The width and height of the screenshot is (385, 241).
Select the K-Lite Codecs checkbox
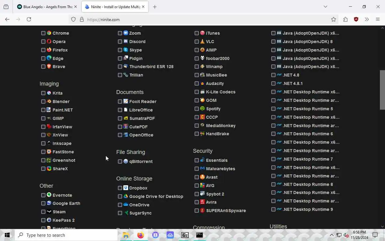click(197, 92)
